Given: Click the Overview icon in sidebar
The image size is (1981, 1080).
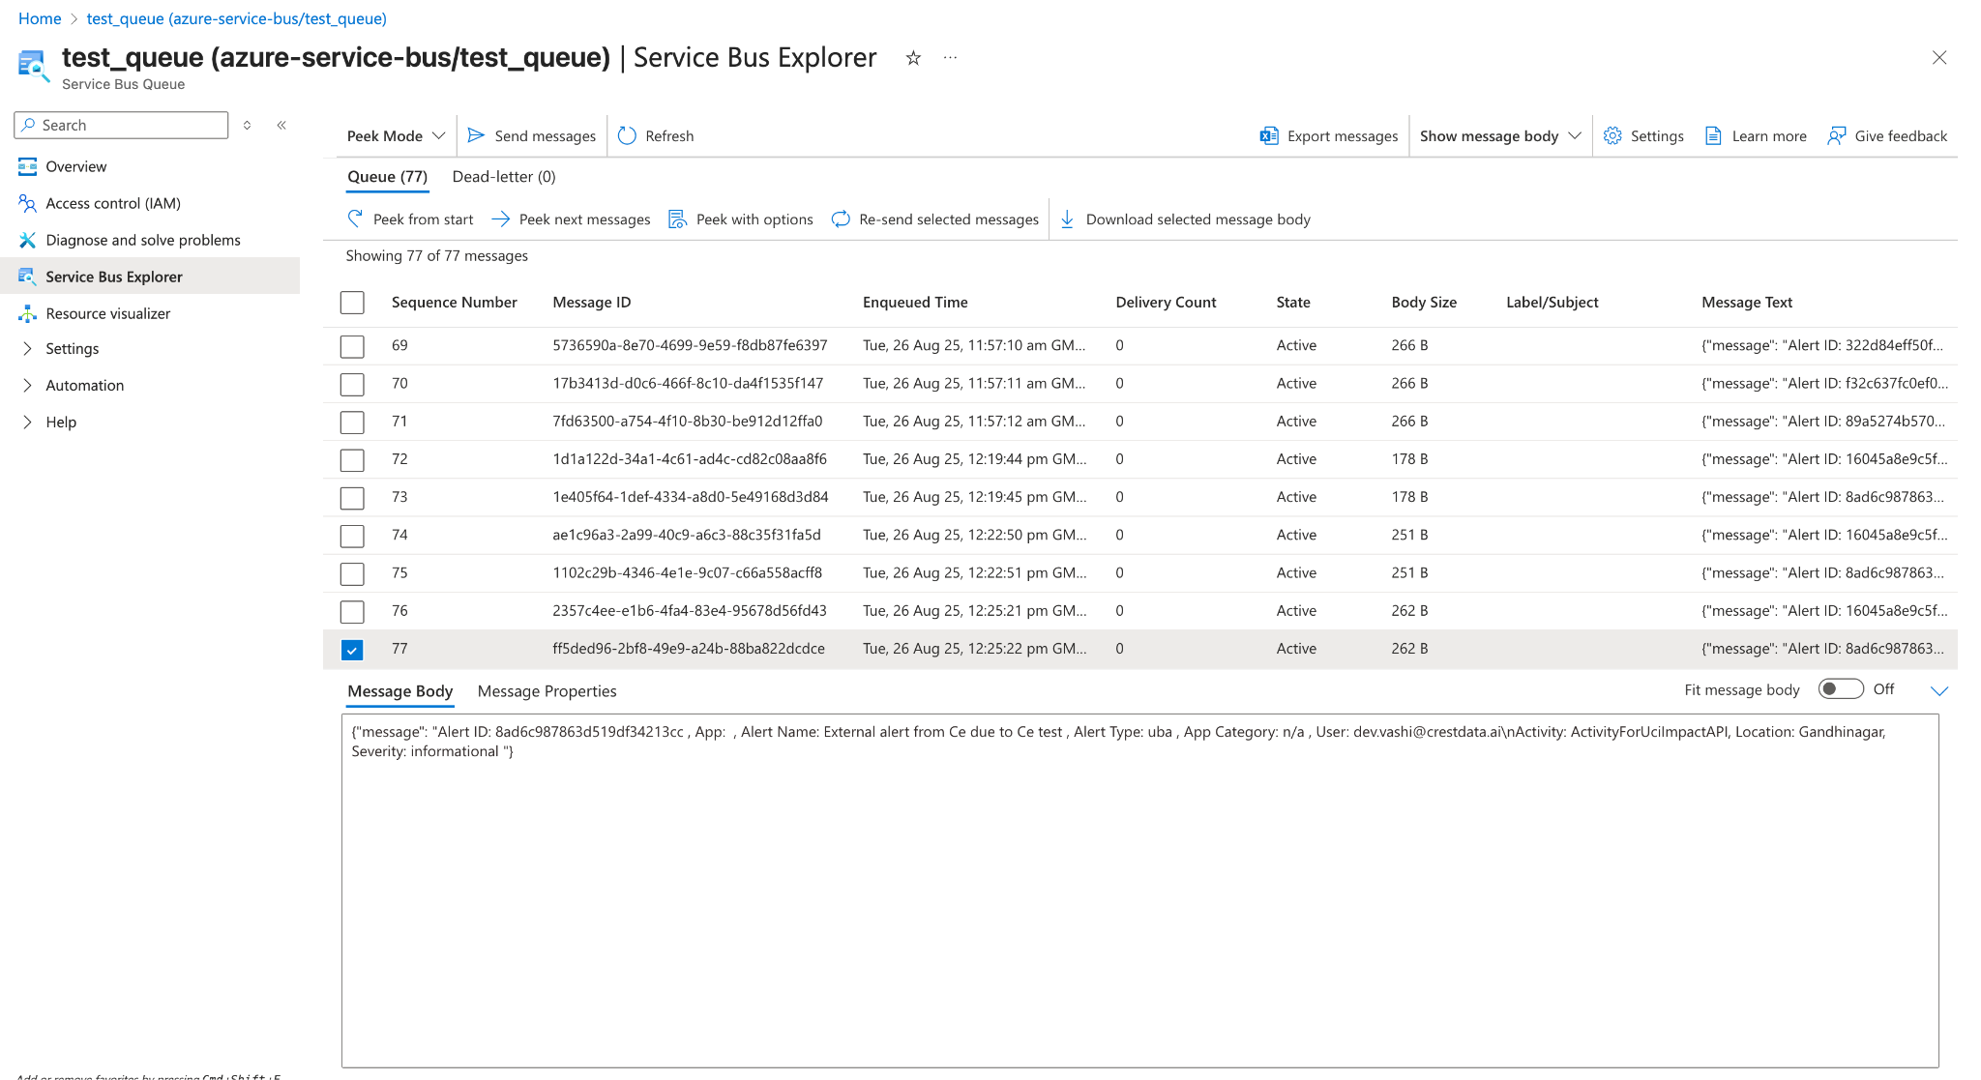Looking at the screenshot, I should pos(27,166).
